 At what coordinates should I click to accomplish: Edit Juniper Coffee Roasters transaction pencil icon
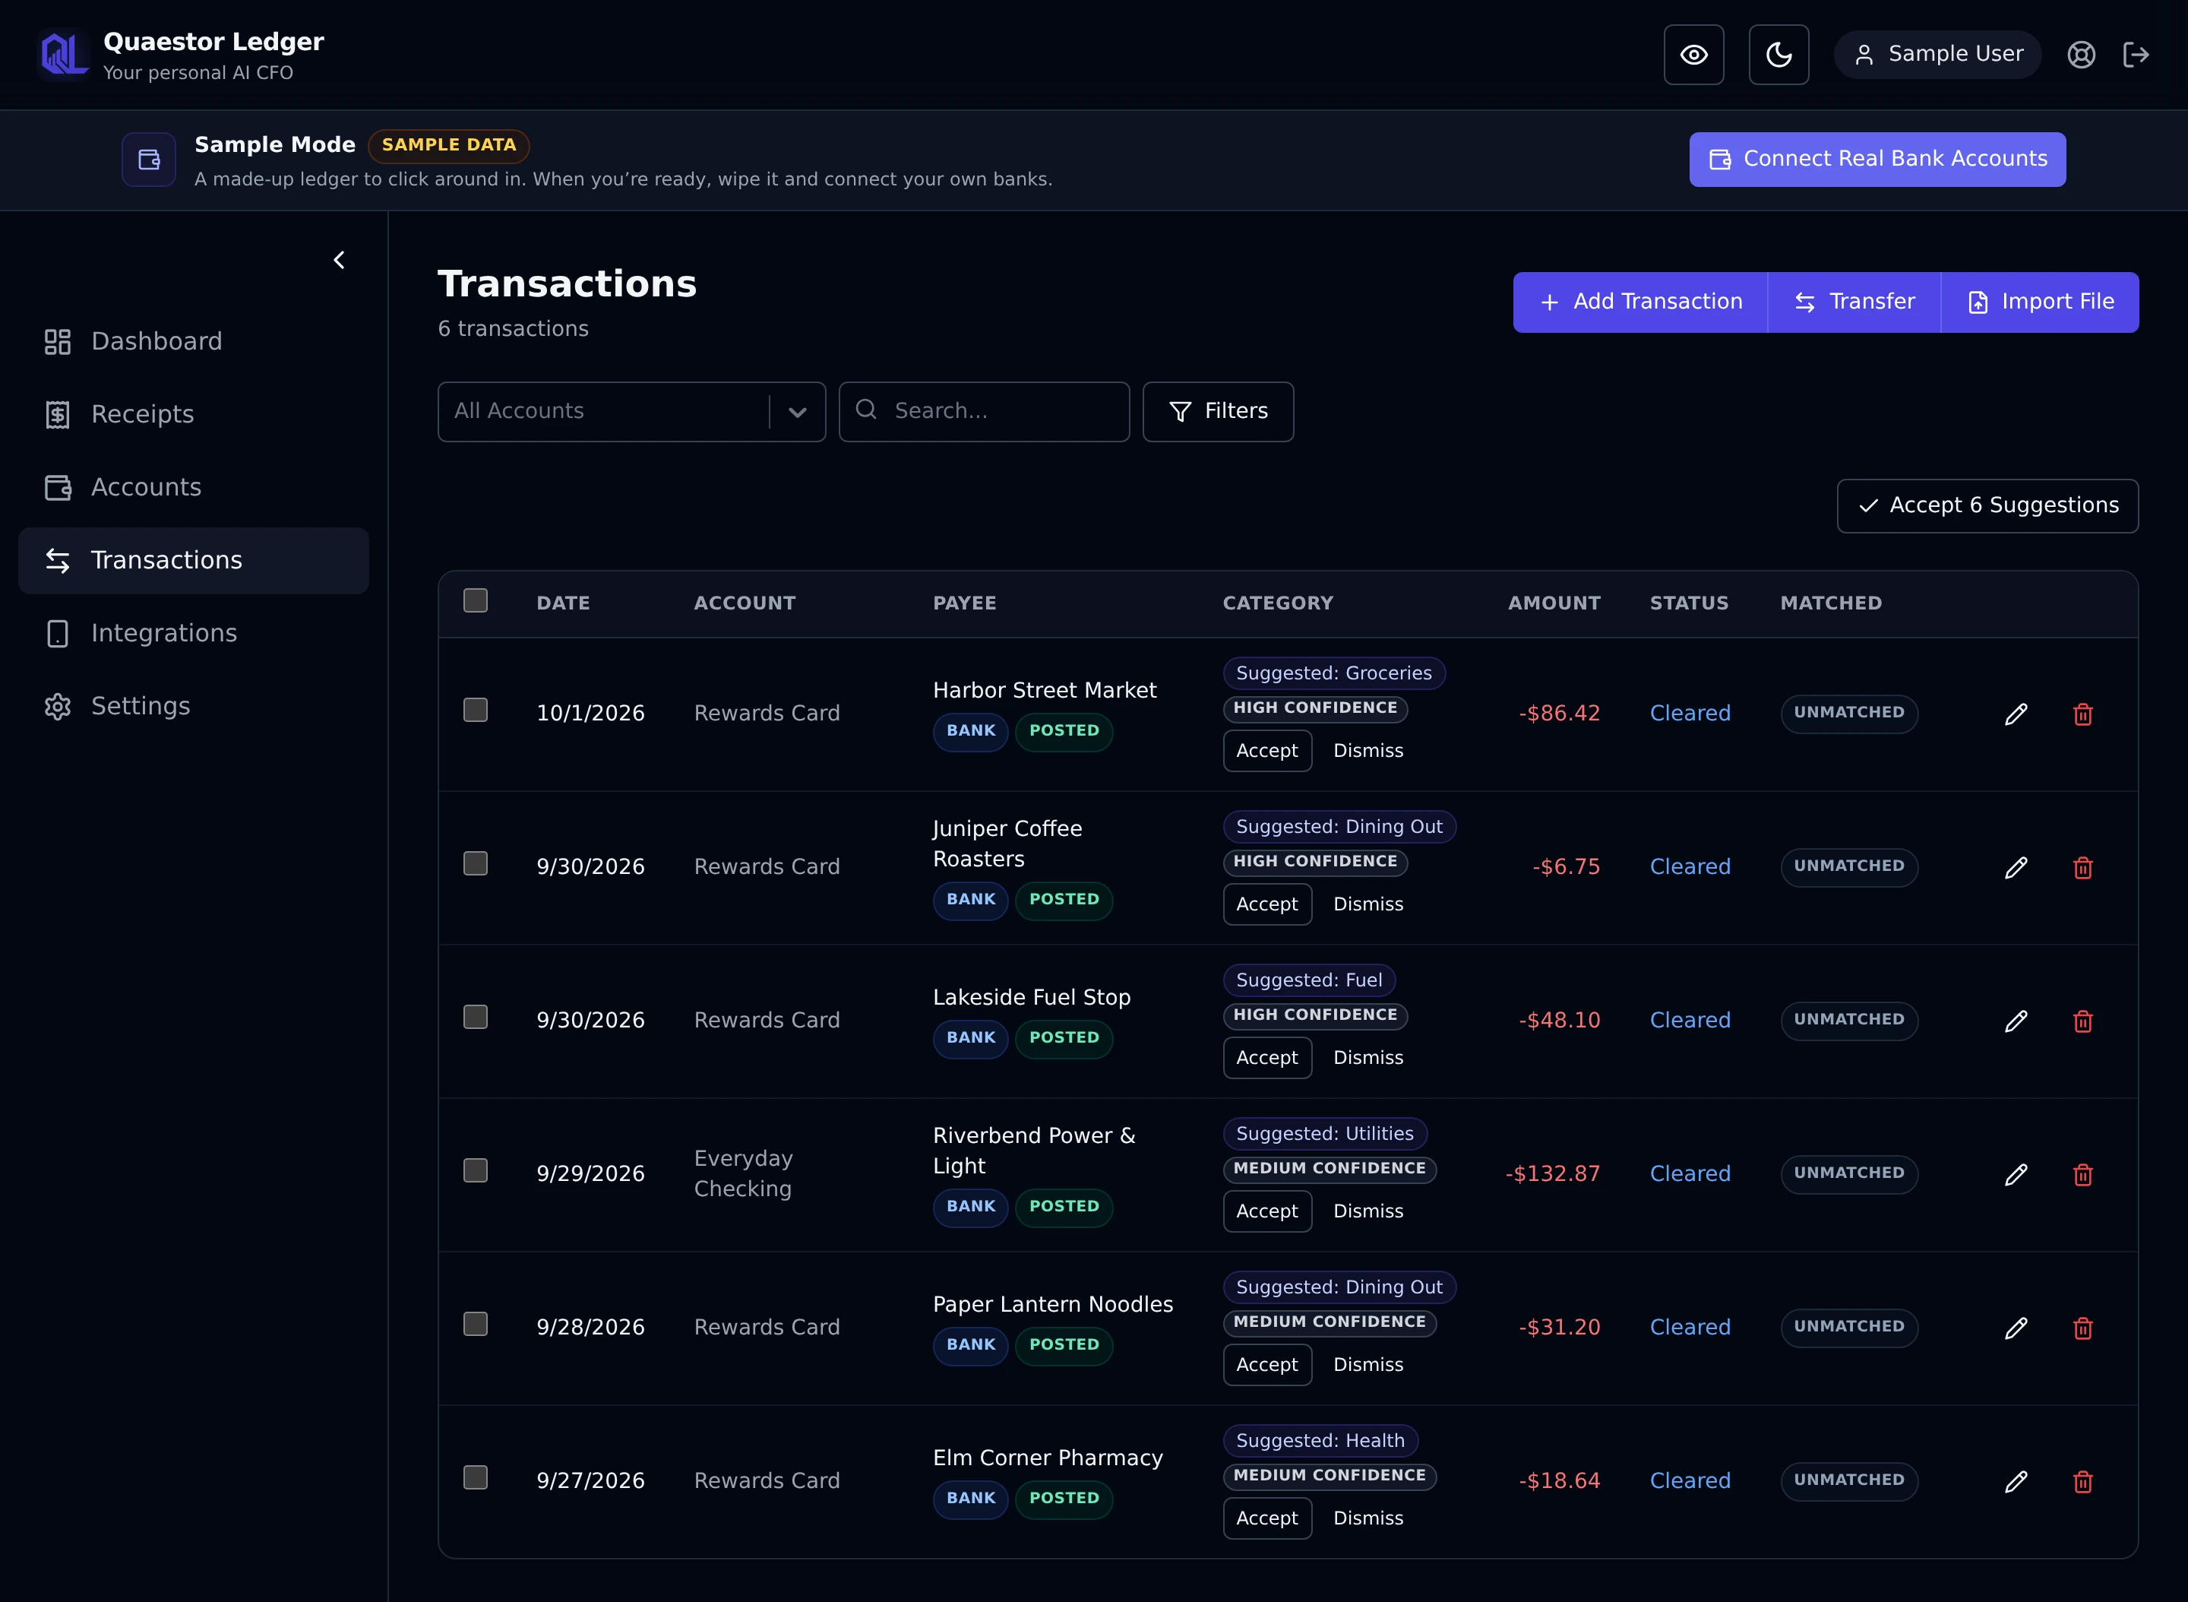coord(2016,868)
